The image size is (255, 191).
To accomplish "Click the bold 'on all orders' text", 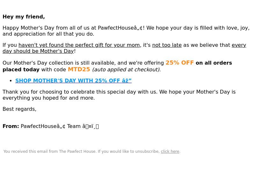I will pyautogui.click(x=214, y=63).
